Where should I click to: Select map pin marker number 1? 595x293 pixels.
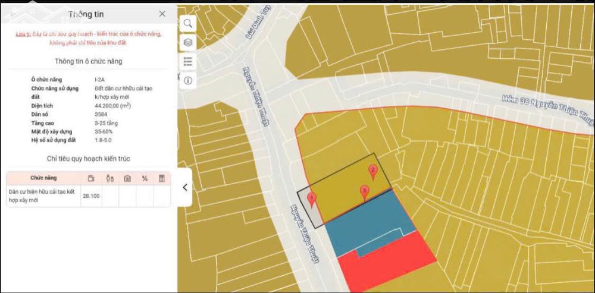(x=311, y=199)
